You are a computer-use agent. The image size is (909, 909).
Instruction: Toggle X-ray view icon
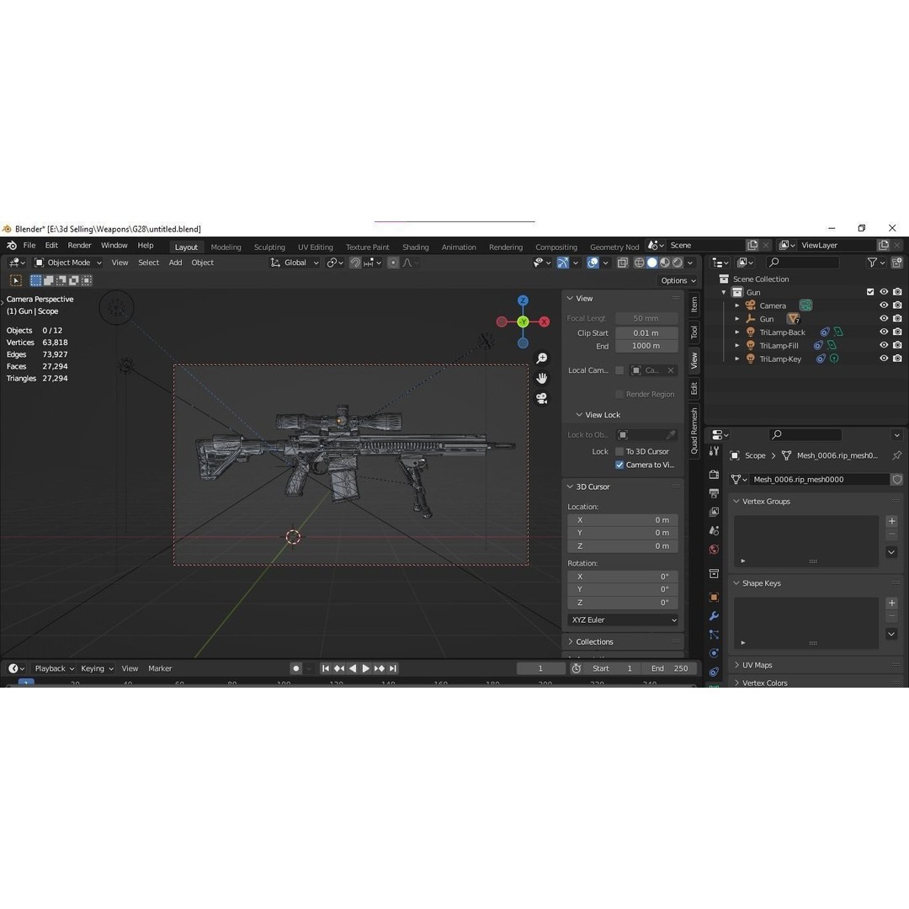pyautogui.click(x=623, y=263)
